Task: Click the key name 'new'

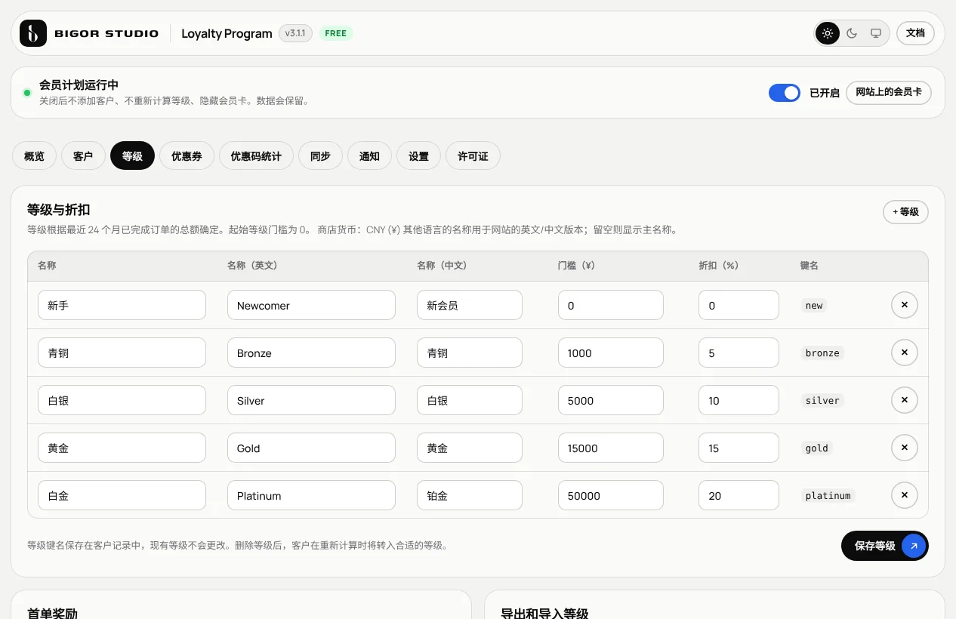Action: [x=814, y=306]
